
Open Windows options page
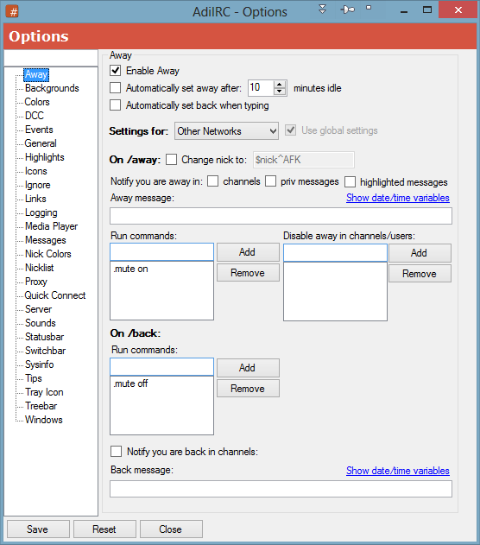[44, 420]
